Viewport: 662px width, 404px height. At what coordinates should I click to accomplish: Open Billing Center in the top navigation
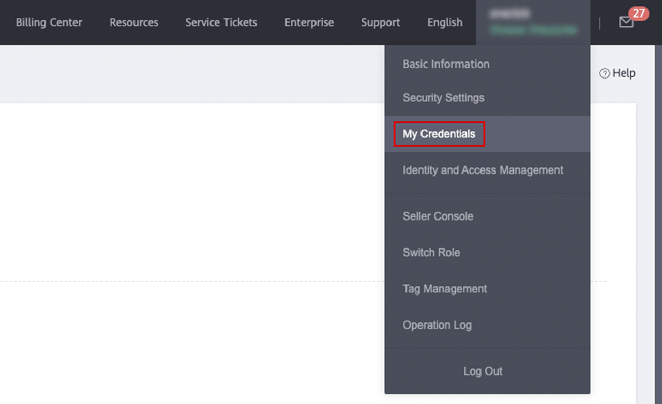[x=49, y=23]
